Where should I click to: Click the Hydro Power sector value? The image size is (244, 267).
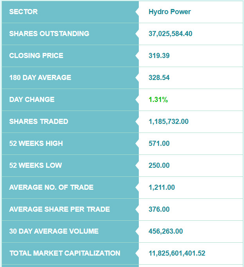tap(170, 12)
